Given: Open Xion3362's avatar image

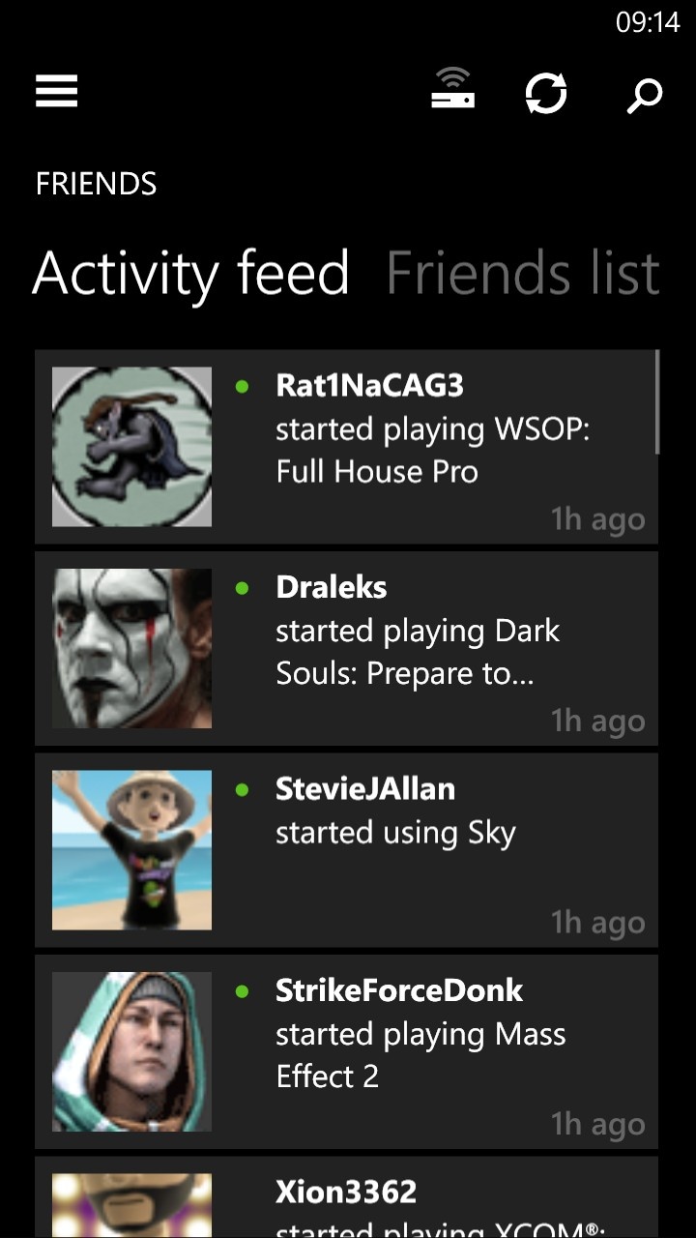Looking at the screenshot, I should click(x=131, y=1205).
